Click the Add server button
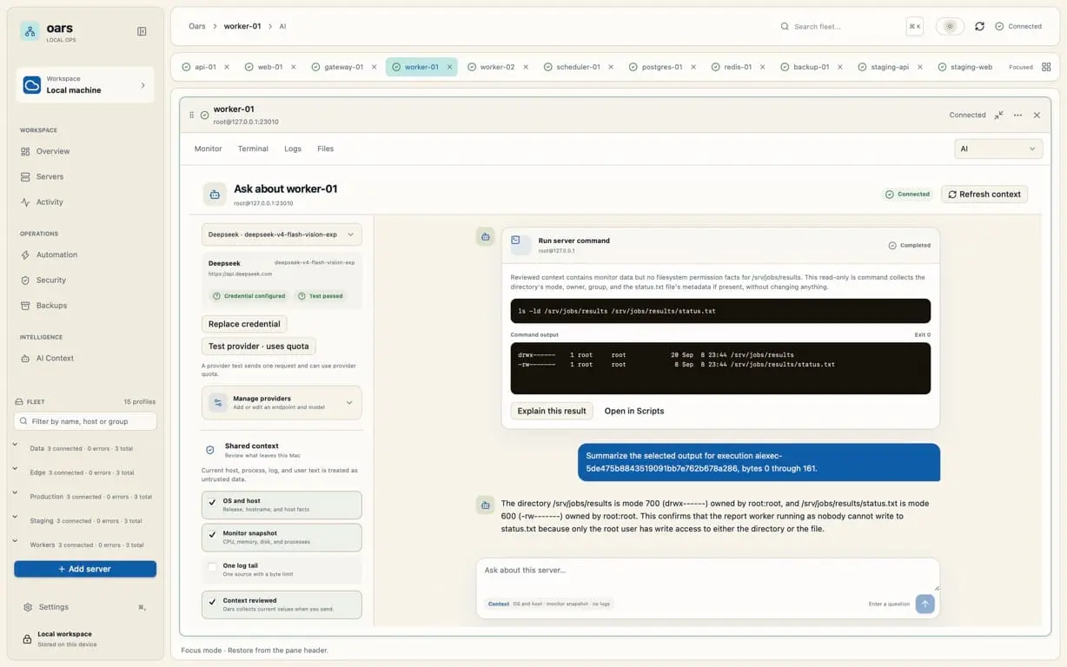Image resolution: width=1067 pixels, height=667 pixels. (x=85, y=569)
